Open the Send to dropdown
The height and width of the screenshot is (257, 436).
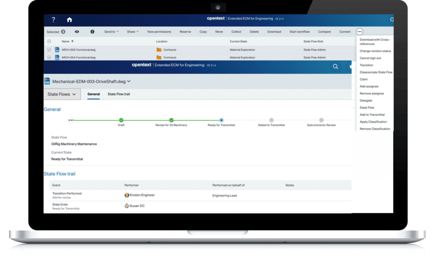click(112, 31)
